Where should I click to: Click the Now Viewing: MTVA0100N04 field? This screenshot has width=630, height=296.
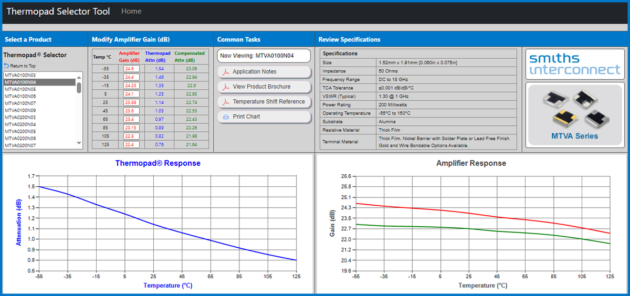[264, 56]
